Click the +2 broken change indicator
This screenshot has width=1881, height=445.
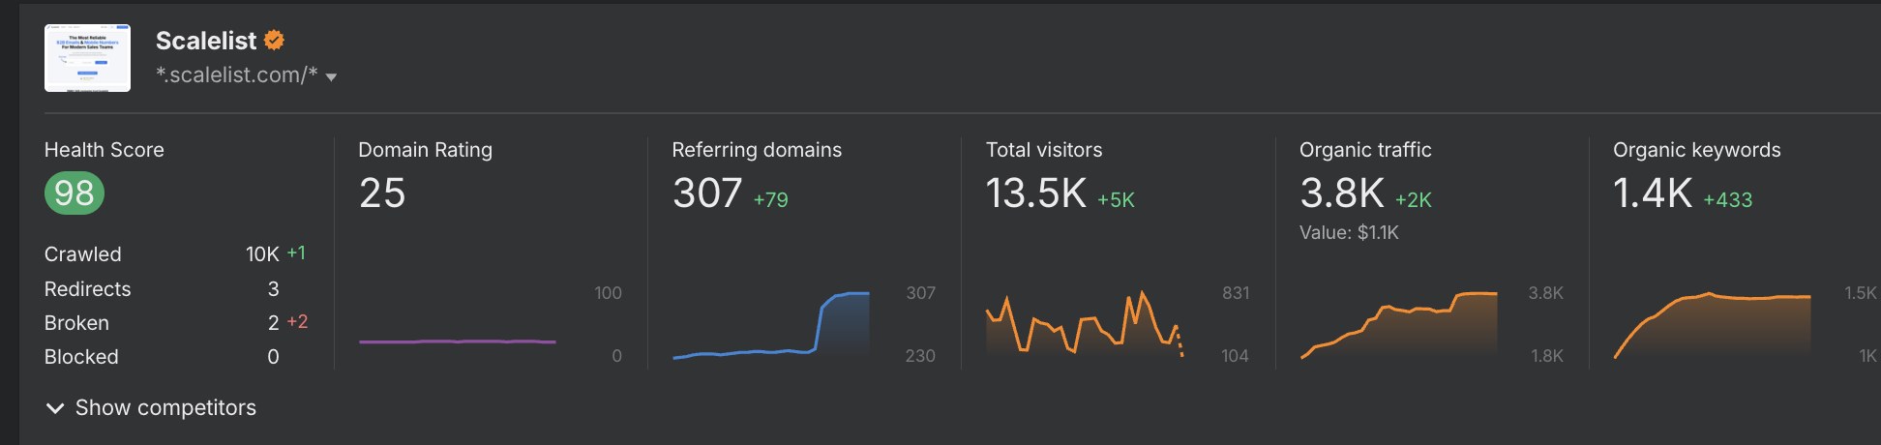click(x=297, y=322)
